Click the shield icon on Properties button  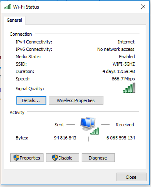coord(16,158)
